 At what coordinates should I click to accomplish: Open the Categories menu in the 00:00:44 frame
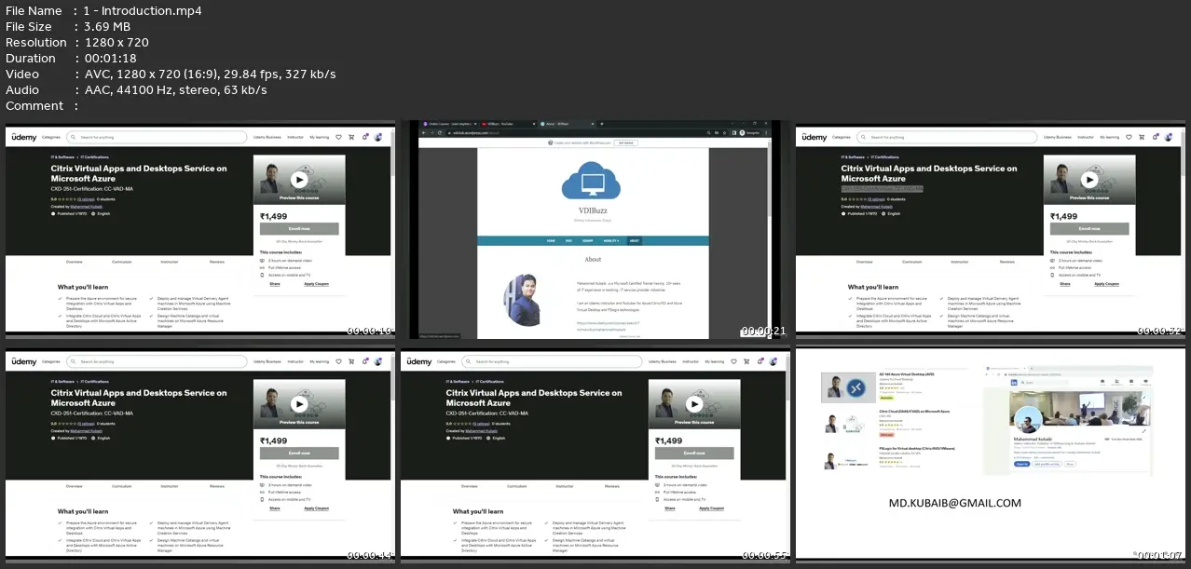pyautogui.click(x=51, y=361)
